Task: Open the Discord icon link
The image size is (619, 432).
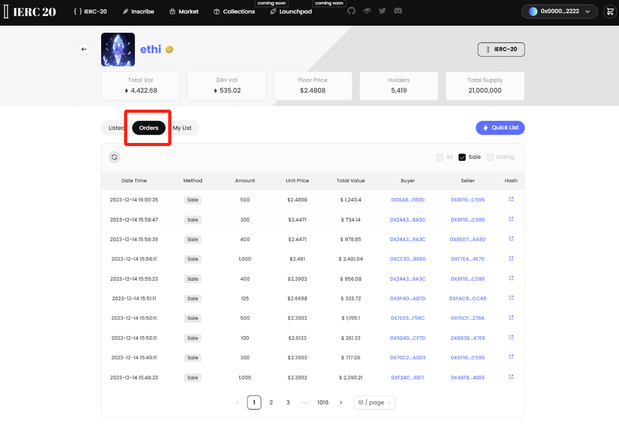Action: [x=398, y=11]
